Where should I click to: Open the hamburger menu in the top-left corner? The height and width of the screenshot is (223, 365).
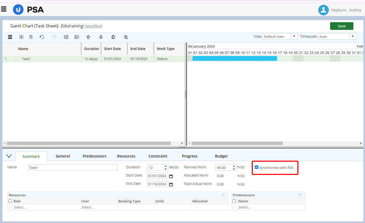[4, 9]
